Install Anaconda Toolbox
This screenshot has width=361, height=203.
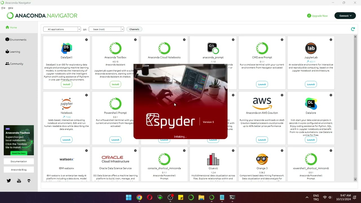click(115, 84)
